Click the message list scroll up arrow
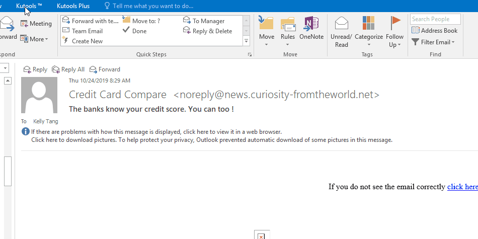 [x=8, y=81]
